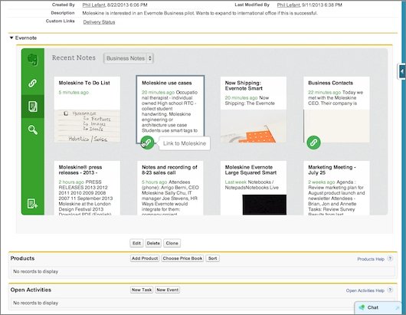Click the Sort button in Products
406x315 pixels.
click(x=213, y=258)
